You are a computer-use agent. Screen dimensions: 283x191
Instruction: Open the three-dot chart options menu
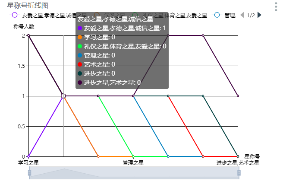tap(276, 6)
